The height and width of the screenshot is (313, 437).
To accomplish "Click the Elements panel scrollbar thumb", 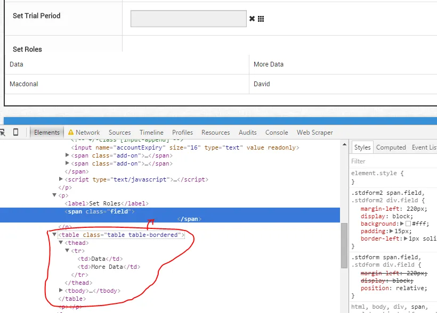I will (344, 245).
